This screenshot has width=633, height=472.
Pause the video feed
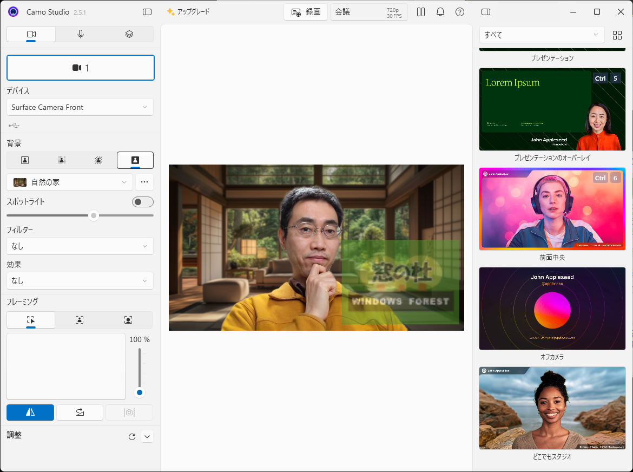pos(421,12)
